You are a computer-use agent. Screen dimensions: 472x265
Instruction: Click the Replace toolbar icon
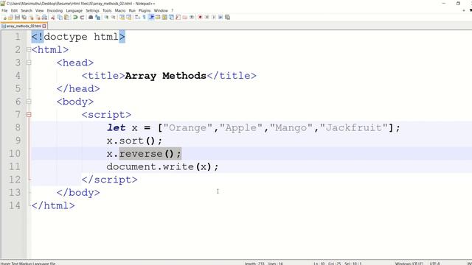click(98, 17)
